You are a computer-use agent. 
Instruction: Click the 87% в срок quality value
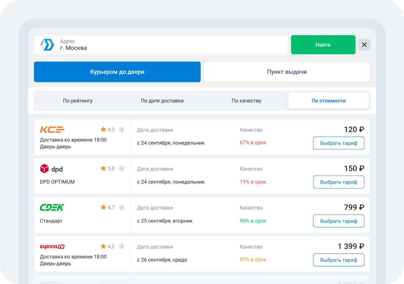click(x=253, y=260)
